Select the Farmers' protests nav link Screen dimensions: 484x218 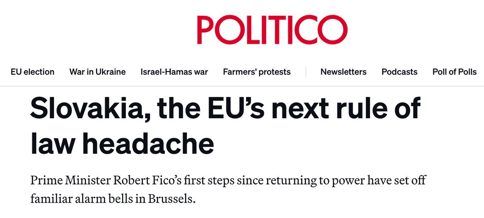click(257, 72)
